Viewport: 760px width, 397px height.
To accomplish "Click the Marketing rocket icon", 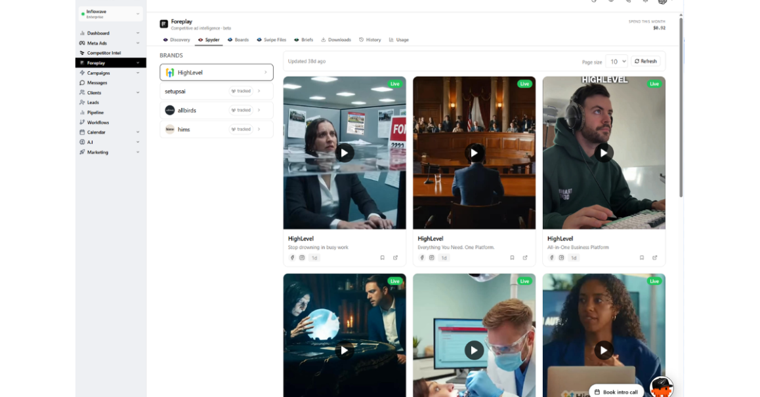I will (82, 153).
